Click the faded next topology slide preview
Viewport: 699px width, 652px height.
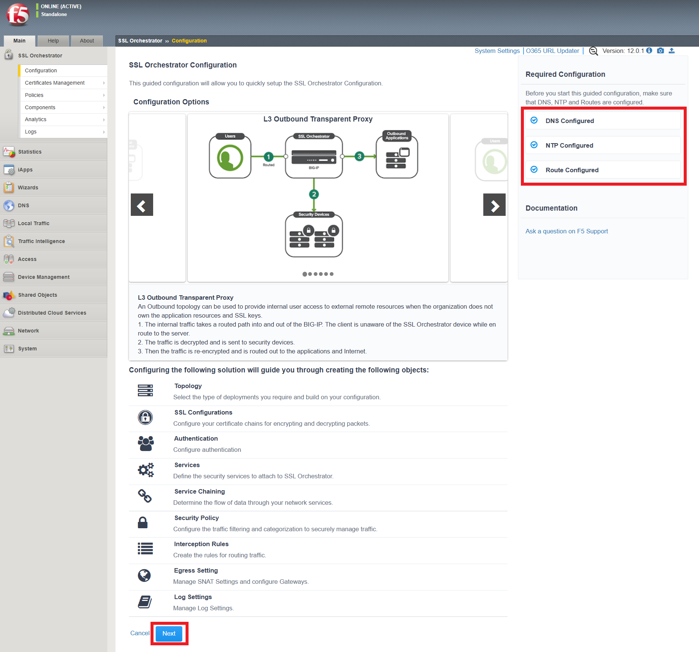[x=479, y=198]
